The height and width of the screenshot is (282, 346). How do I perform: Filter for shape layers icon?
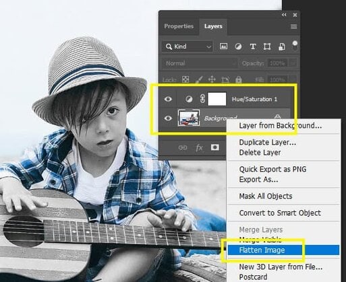click(x=267, y=46)
